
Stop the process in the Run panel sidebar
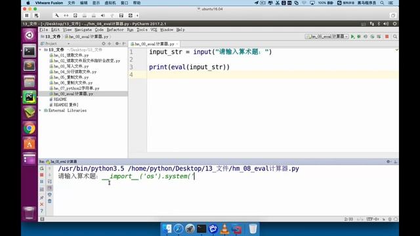[x=42, y=175]
